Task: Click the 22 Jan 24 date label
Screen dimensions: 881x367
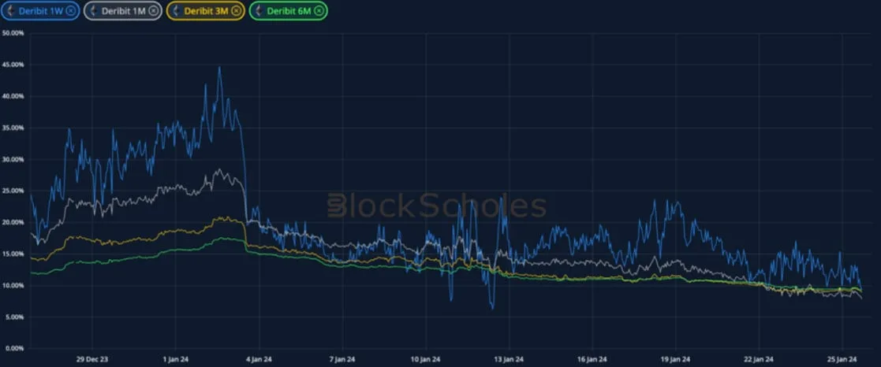Action: pyautogui.click(x=759, y=359)
